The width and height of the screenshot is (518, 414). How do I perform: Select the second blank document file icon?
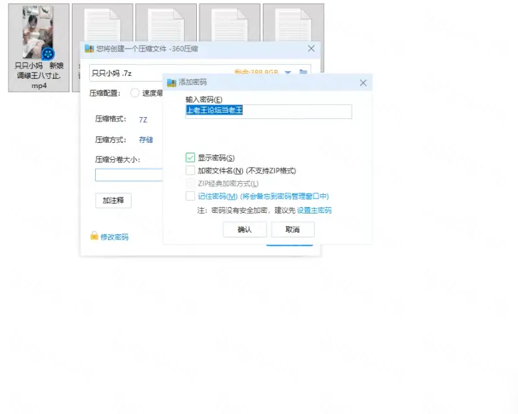(x=166, y=26)
